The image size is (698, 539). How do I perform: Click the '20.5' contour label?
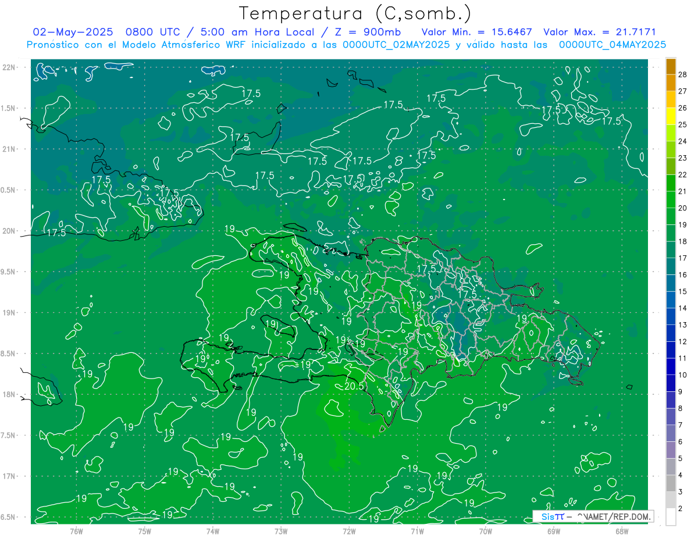coord(354,386)
